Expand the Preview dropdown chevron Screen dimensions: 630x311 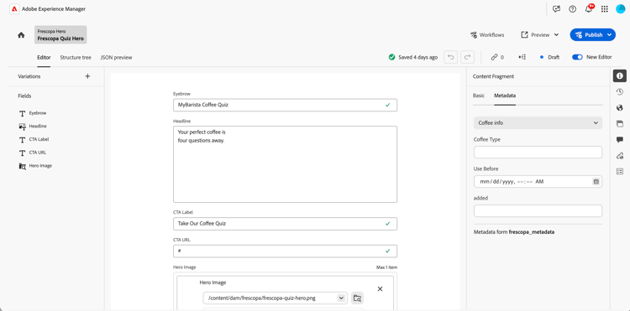point(556,35)
